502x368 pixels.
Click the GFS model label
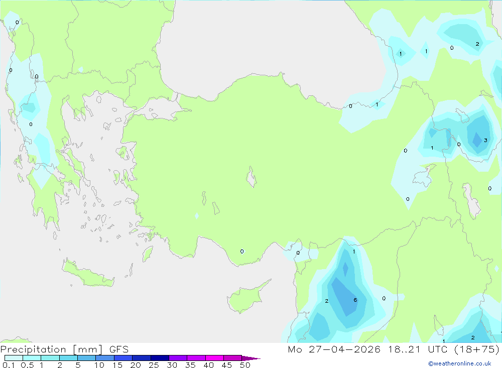click(119, 349)
